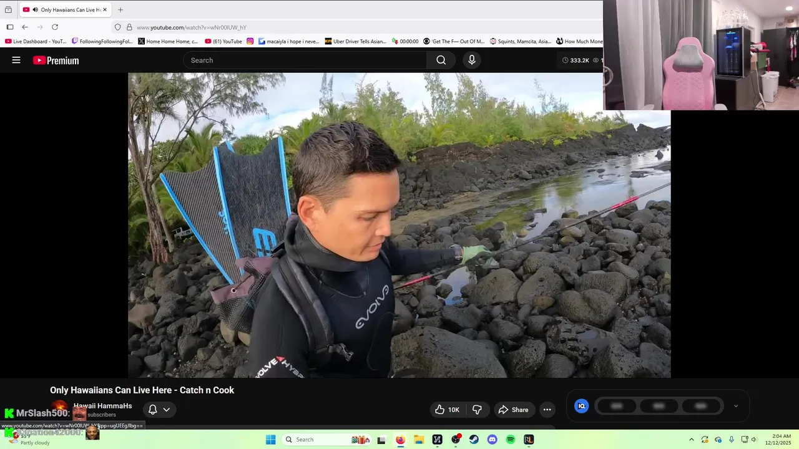
Task: Open the 00:00:00 bookmark
Action: (405, 42)
